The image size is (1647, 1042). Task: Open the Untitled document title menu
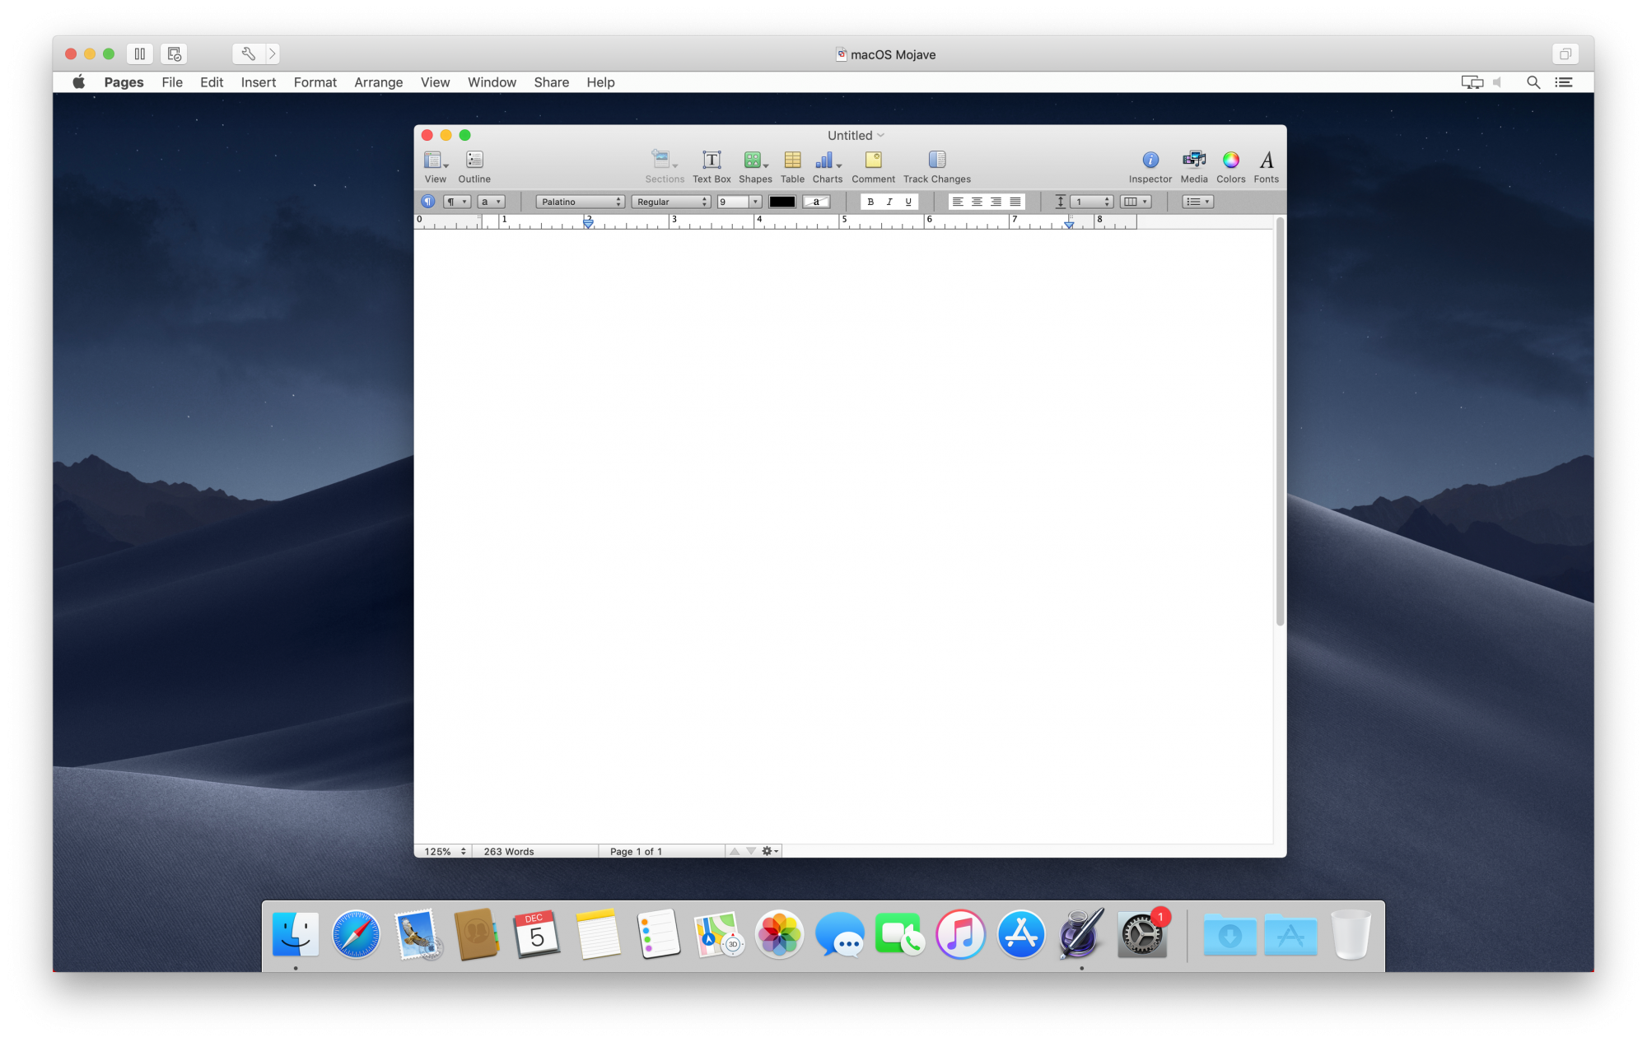[856, 135]
